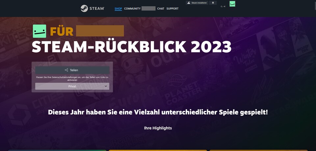Open the redacted username menu in navigation
Viewport: 316px width, 151px height.
(148, 9)
